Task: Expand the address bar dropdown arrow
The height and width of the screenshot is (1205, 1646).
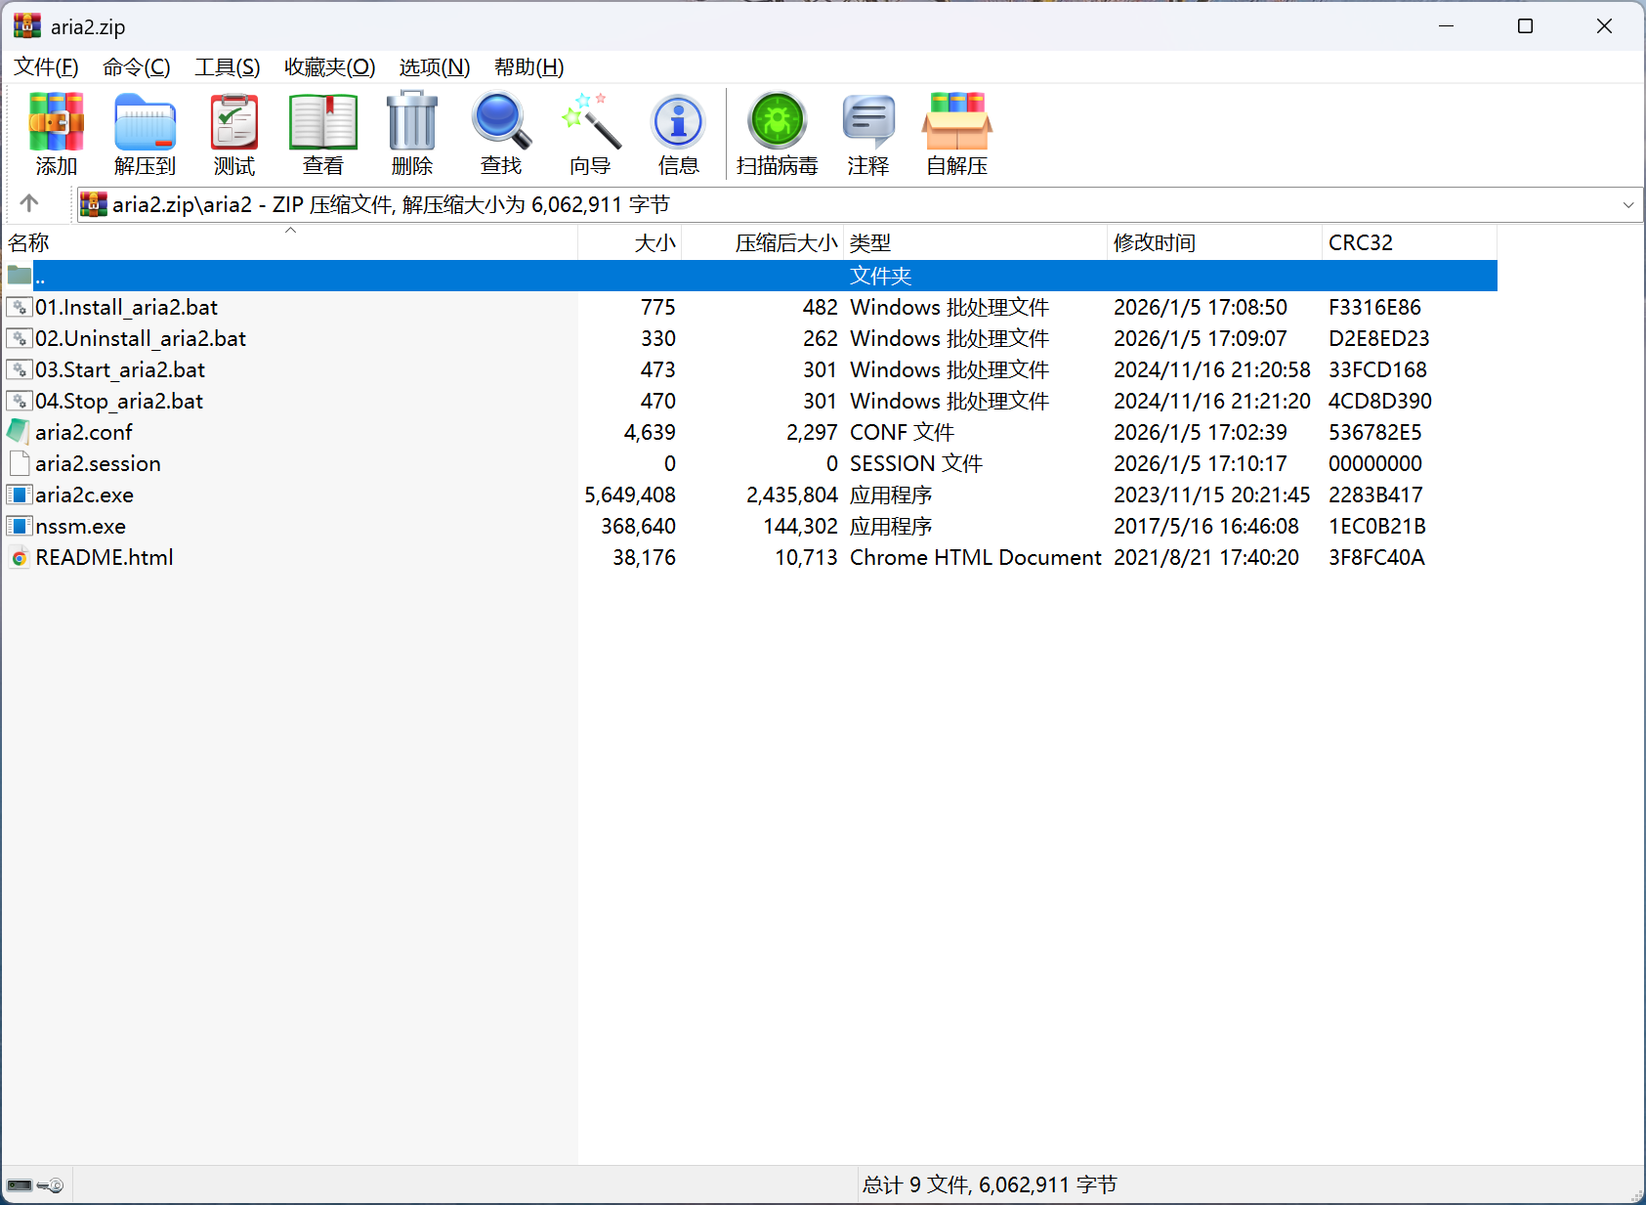Action: pos(1628,204)
